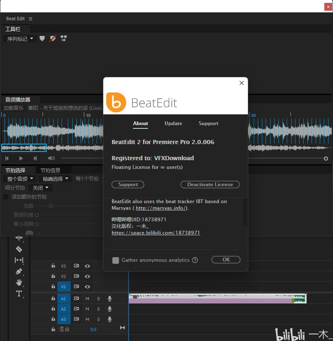This screenshot has height=341, width=333.
Task: Click the 最小间隔 slider handle
Action: [x=37, y=224]
